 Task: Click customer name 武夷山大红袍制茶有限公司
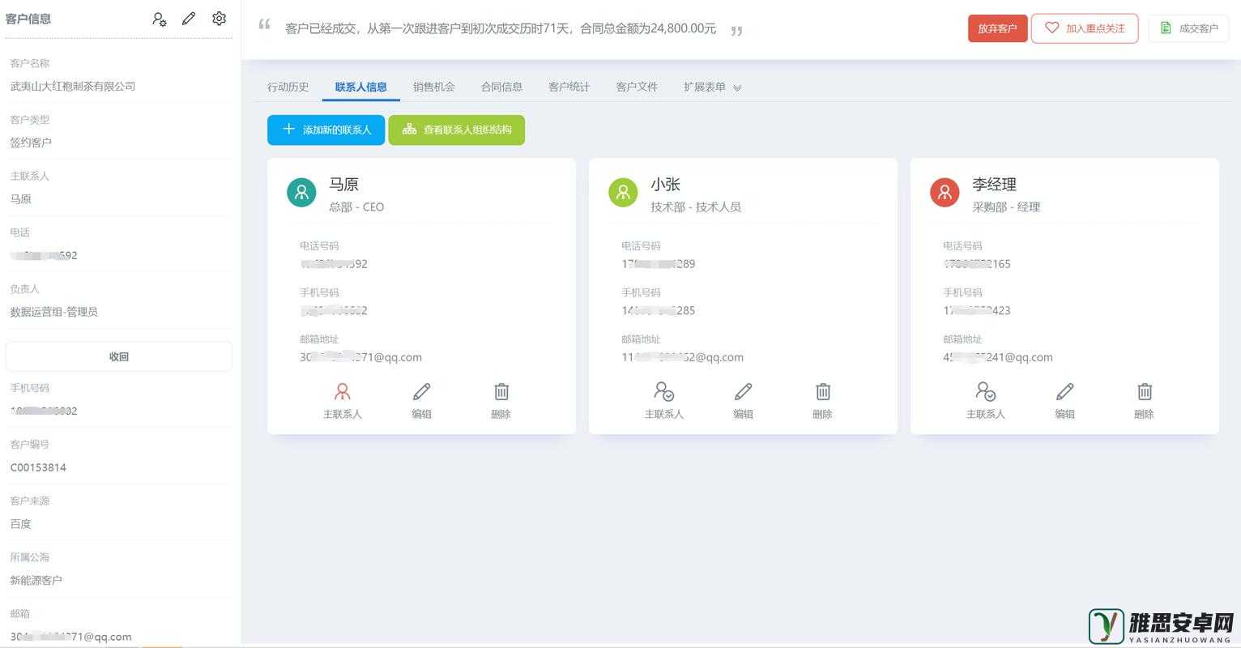pos(73,86)
